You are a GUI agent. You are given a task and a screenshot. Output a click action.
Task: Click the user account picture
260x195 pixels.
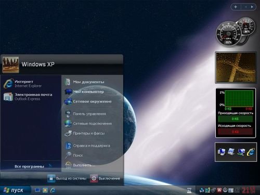click(x=10, y=65)
